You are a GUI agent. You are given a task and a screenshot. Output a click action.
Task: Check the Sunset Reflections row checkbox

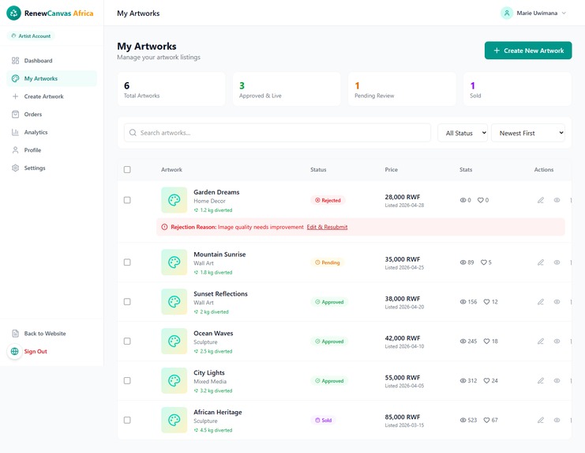(x=127, y=302)
